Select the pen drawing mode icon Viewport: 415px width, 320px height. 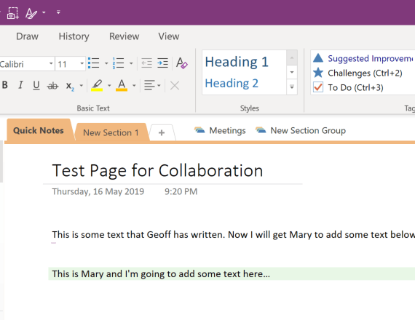31,13
